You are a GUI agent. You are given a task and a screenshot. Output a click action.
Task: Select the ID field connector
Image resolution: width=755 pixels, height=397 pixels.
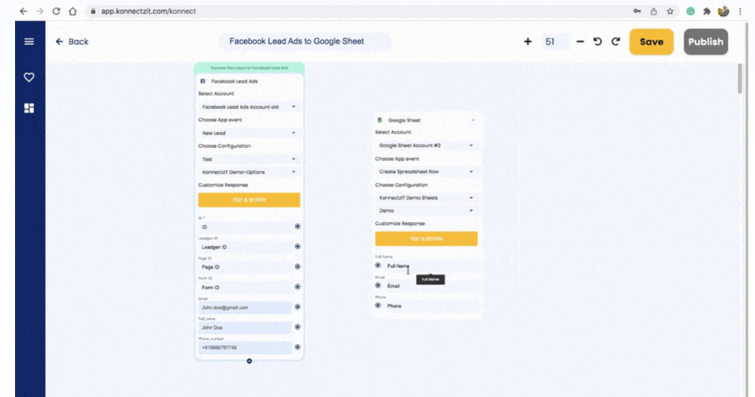(297, 226)
